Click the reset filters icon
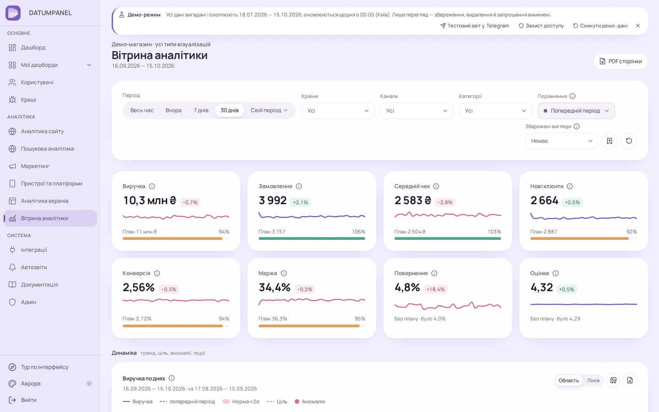This screenshot has height=412, width=659. tap(629, 141)
